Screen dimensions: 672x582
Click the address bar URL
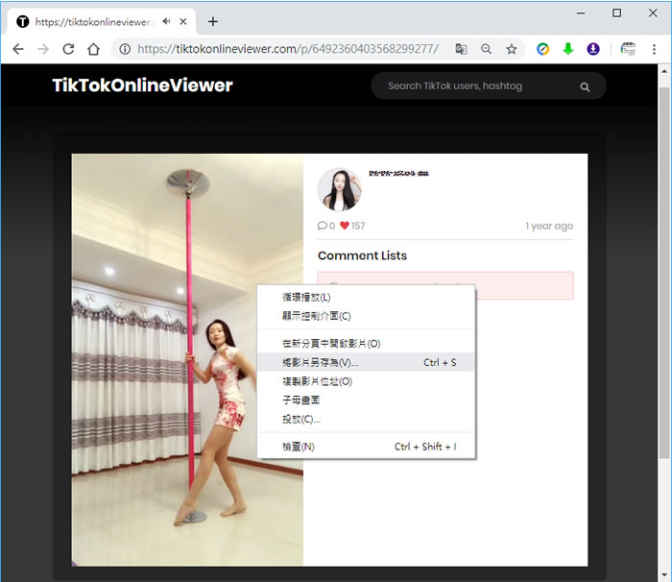point(288,49)
